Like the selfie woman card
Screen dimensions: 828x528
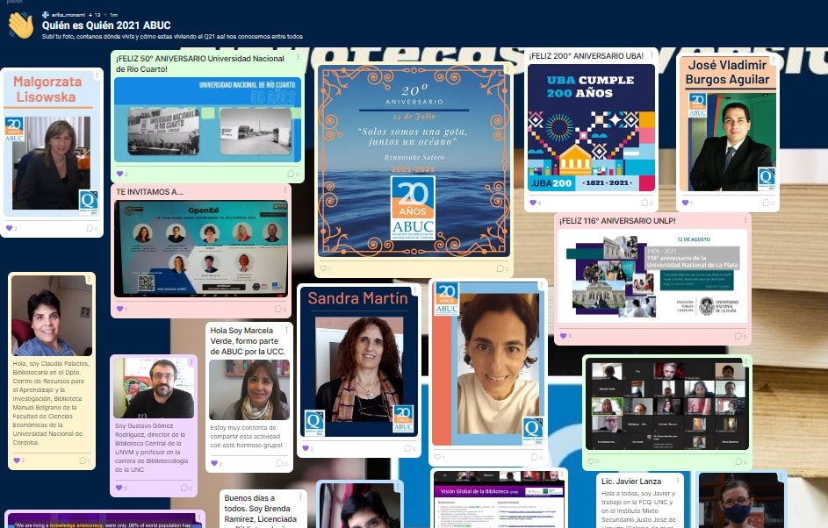[439, 457]
